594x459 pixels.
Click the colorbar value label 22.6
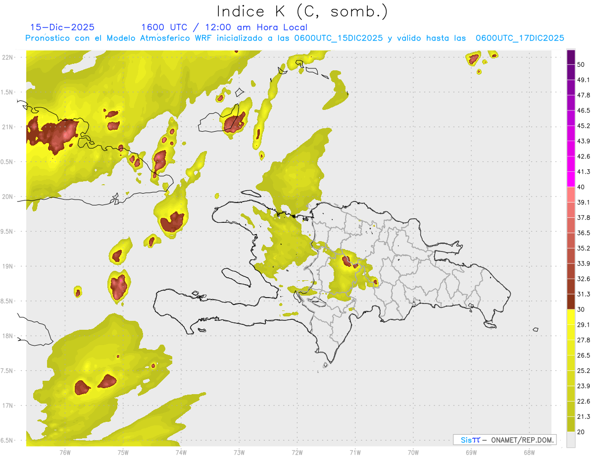click(x=584, y=402)
